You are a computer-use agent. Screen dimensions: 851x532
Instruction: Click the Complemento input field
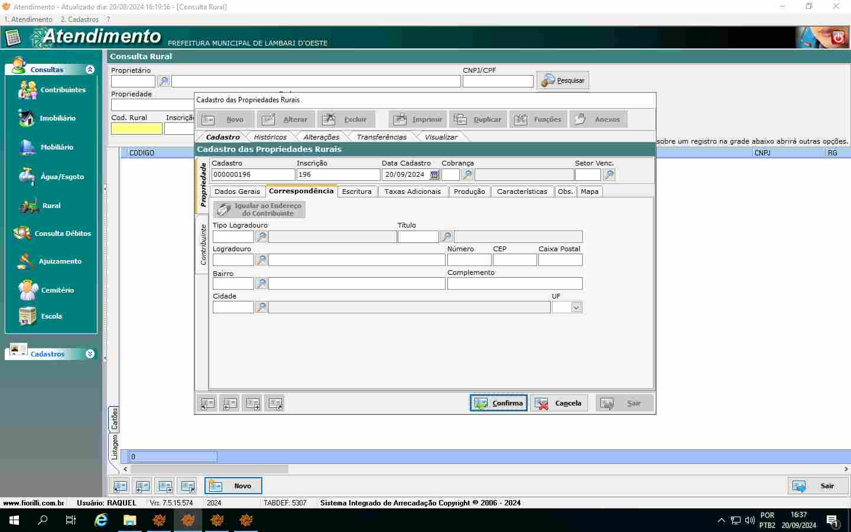(x=515, y=284)
